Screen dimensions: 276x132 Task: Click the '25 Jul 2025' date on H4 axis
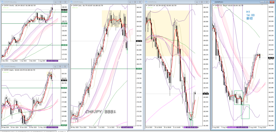(149, 127)
